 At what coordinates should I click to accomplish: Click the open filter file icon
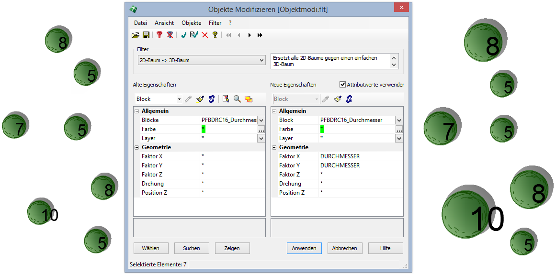(x=135, y=35)
